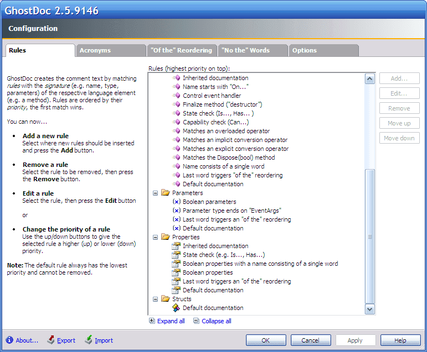Select 'Boolean properties with a name consisting of a single word'
This screenshot has width=427, height=352.
(x=260, y=264)
